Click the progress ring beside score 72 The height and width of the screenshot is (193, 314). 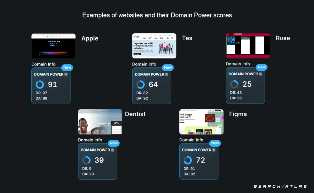[188, 160]
